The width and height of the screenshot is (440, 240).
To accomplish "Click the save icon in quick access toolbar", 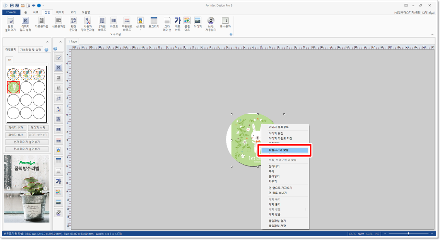I will tap(12, 5).
